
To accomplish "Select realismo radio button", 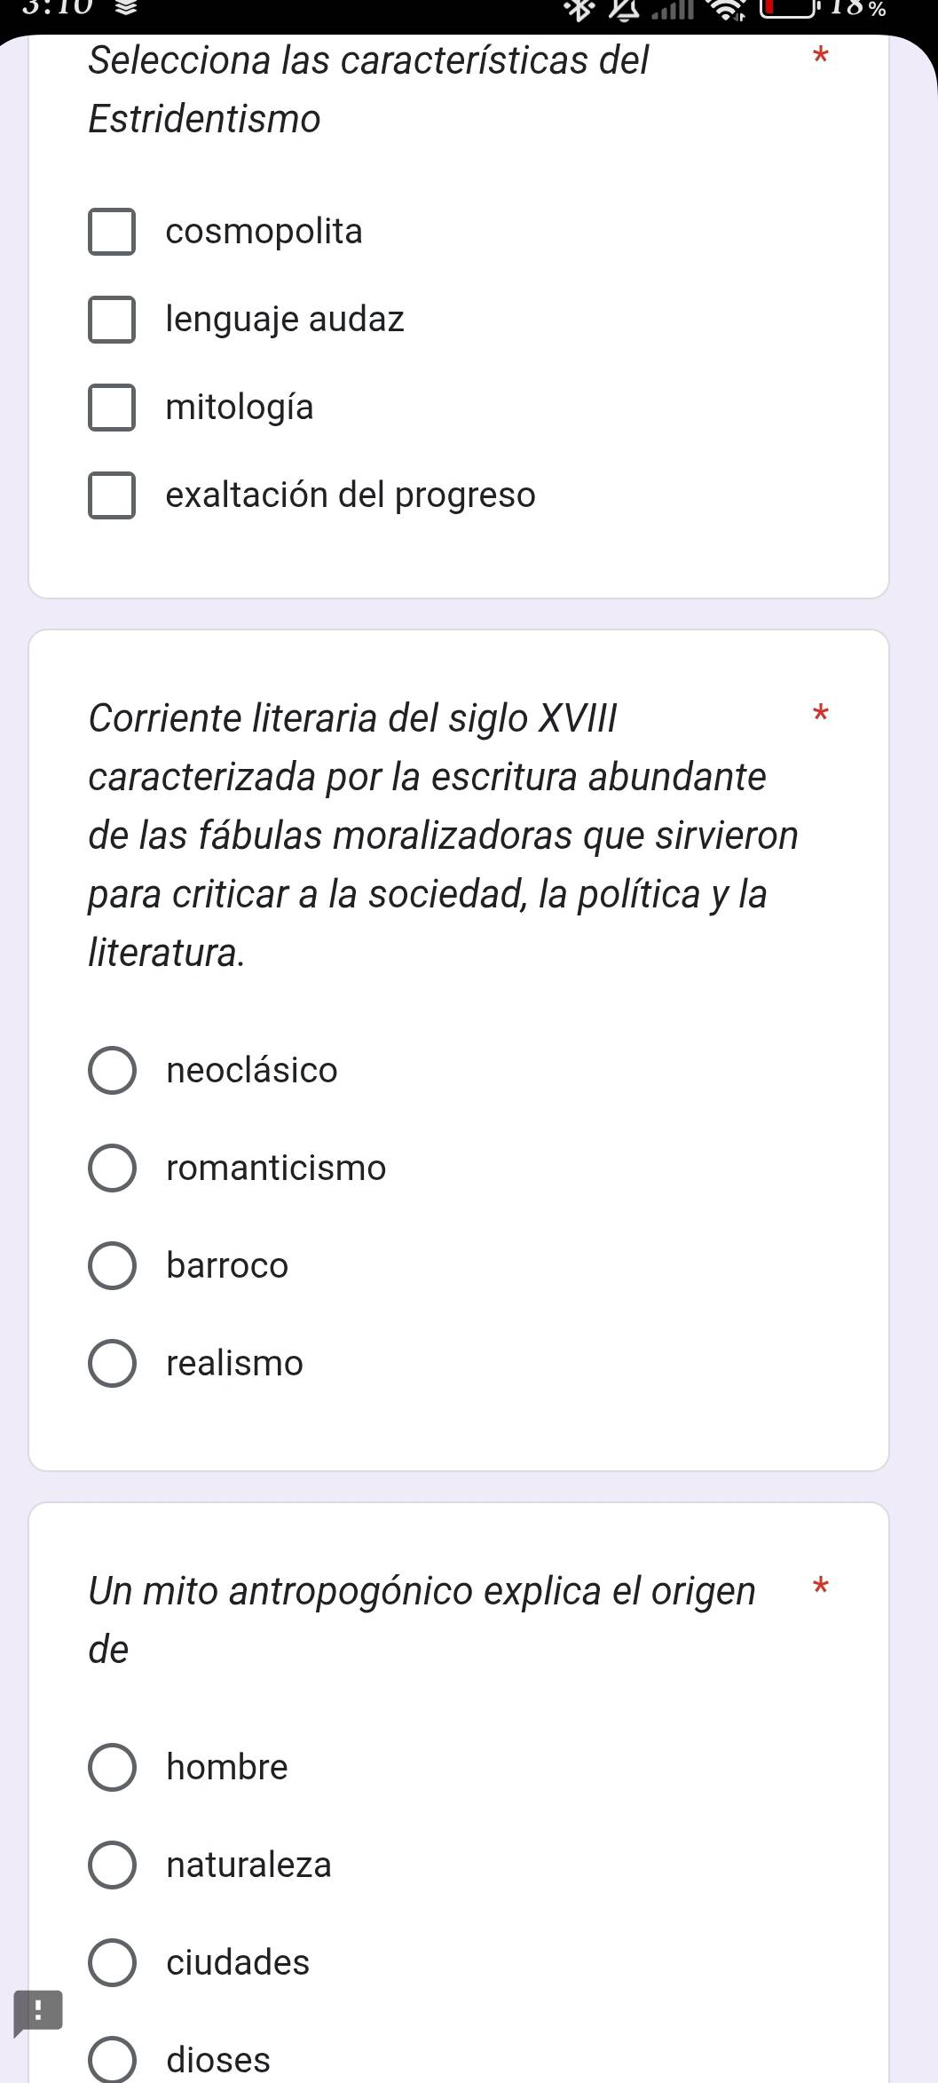I will tap(113, 1364).
